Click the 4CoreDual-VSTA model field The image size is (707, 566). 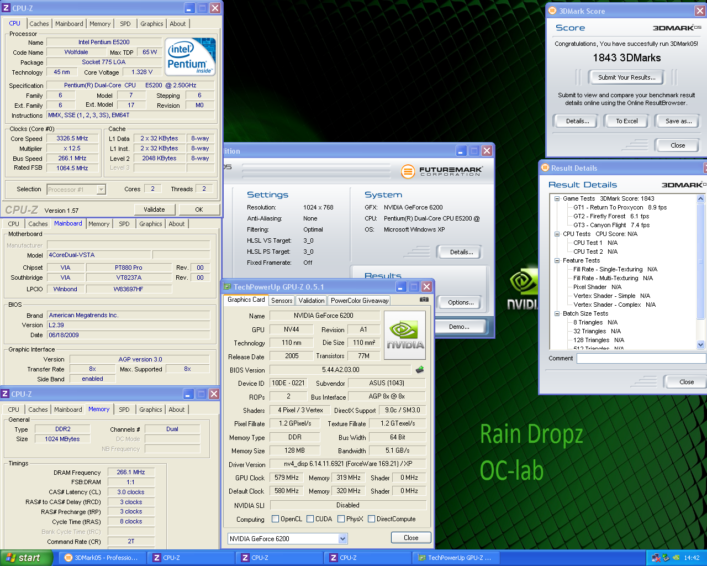click(98, 255)
